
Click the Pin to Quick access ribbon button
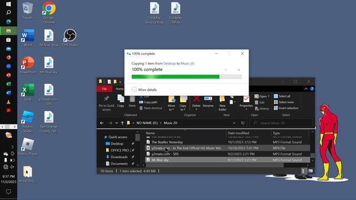coord(106,103)
